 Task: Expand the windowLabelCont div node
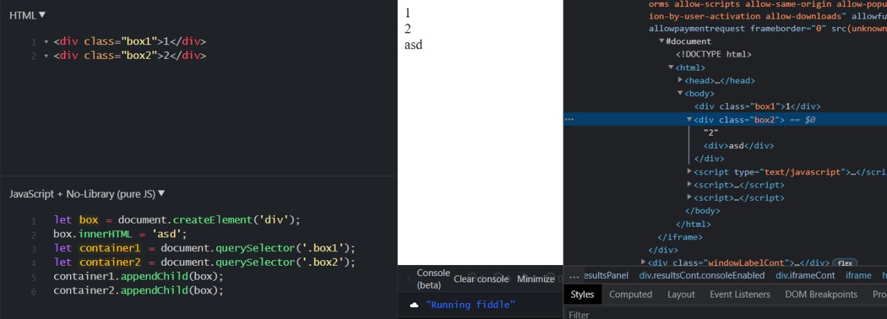pos(644,262)
